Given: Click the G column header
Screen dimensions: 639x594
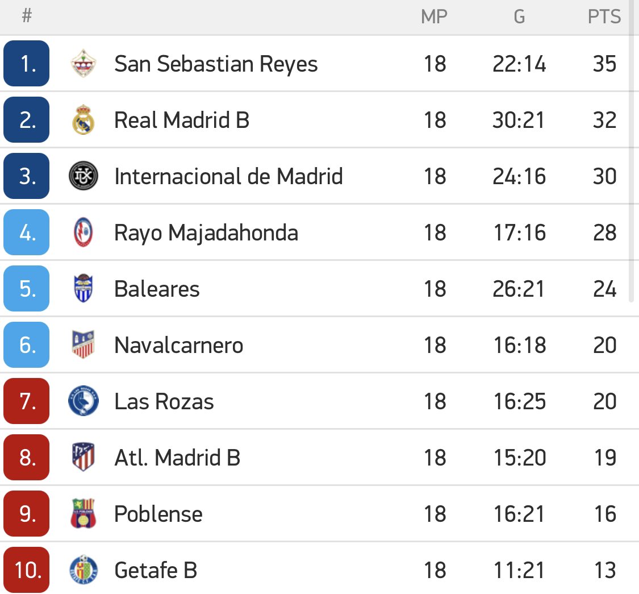Looking at the screenshot, I should pos(519,16).
